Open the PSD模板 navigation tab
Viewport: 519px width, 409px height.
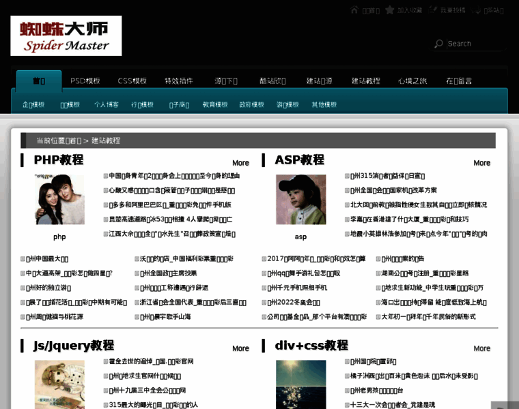[85, 80]
